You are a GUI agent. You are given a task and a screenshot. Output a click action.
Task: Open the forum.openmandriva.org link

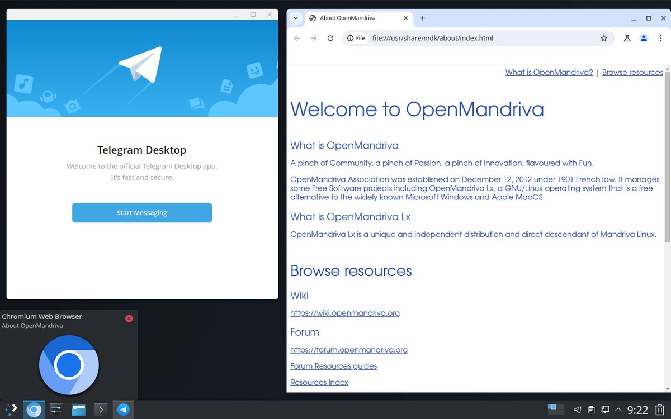[349, 350]
